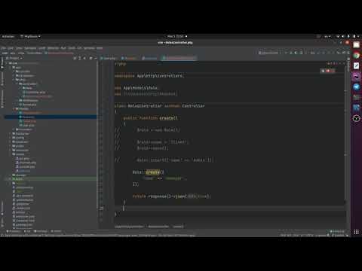362x271 pixels.
Task: Click the browser preview icons popup
Action: point(328,71)
